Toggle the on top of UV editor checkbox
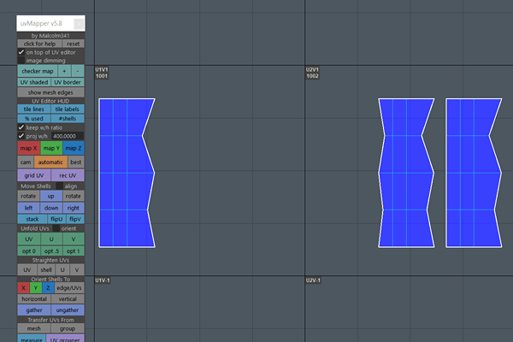 [x=21, y=52]
